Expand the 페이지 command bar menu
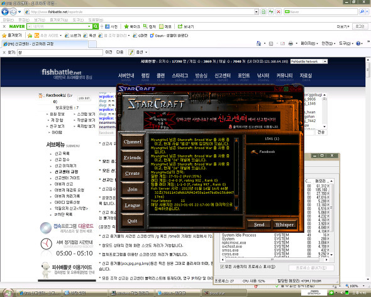 click(x=309, y=43)
